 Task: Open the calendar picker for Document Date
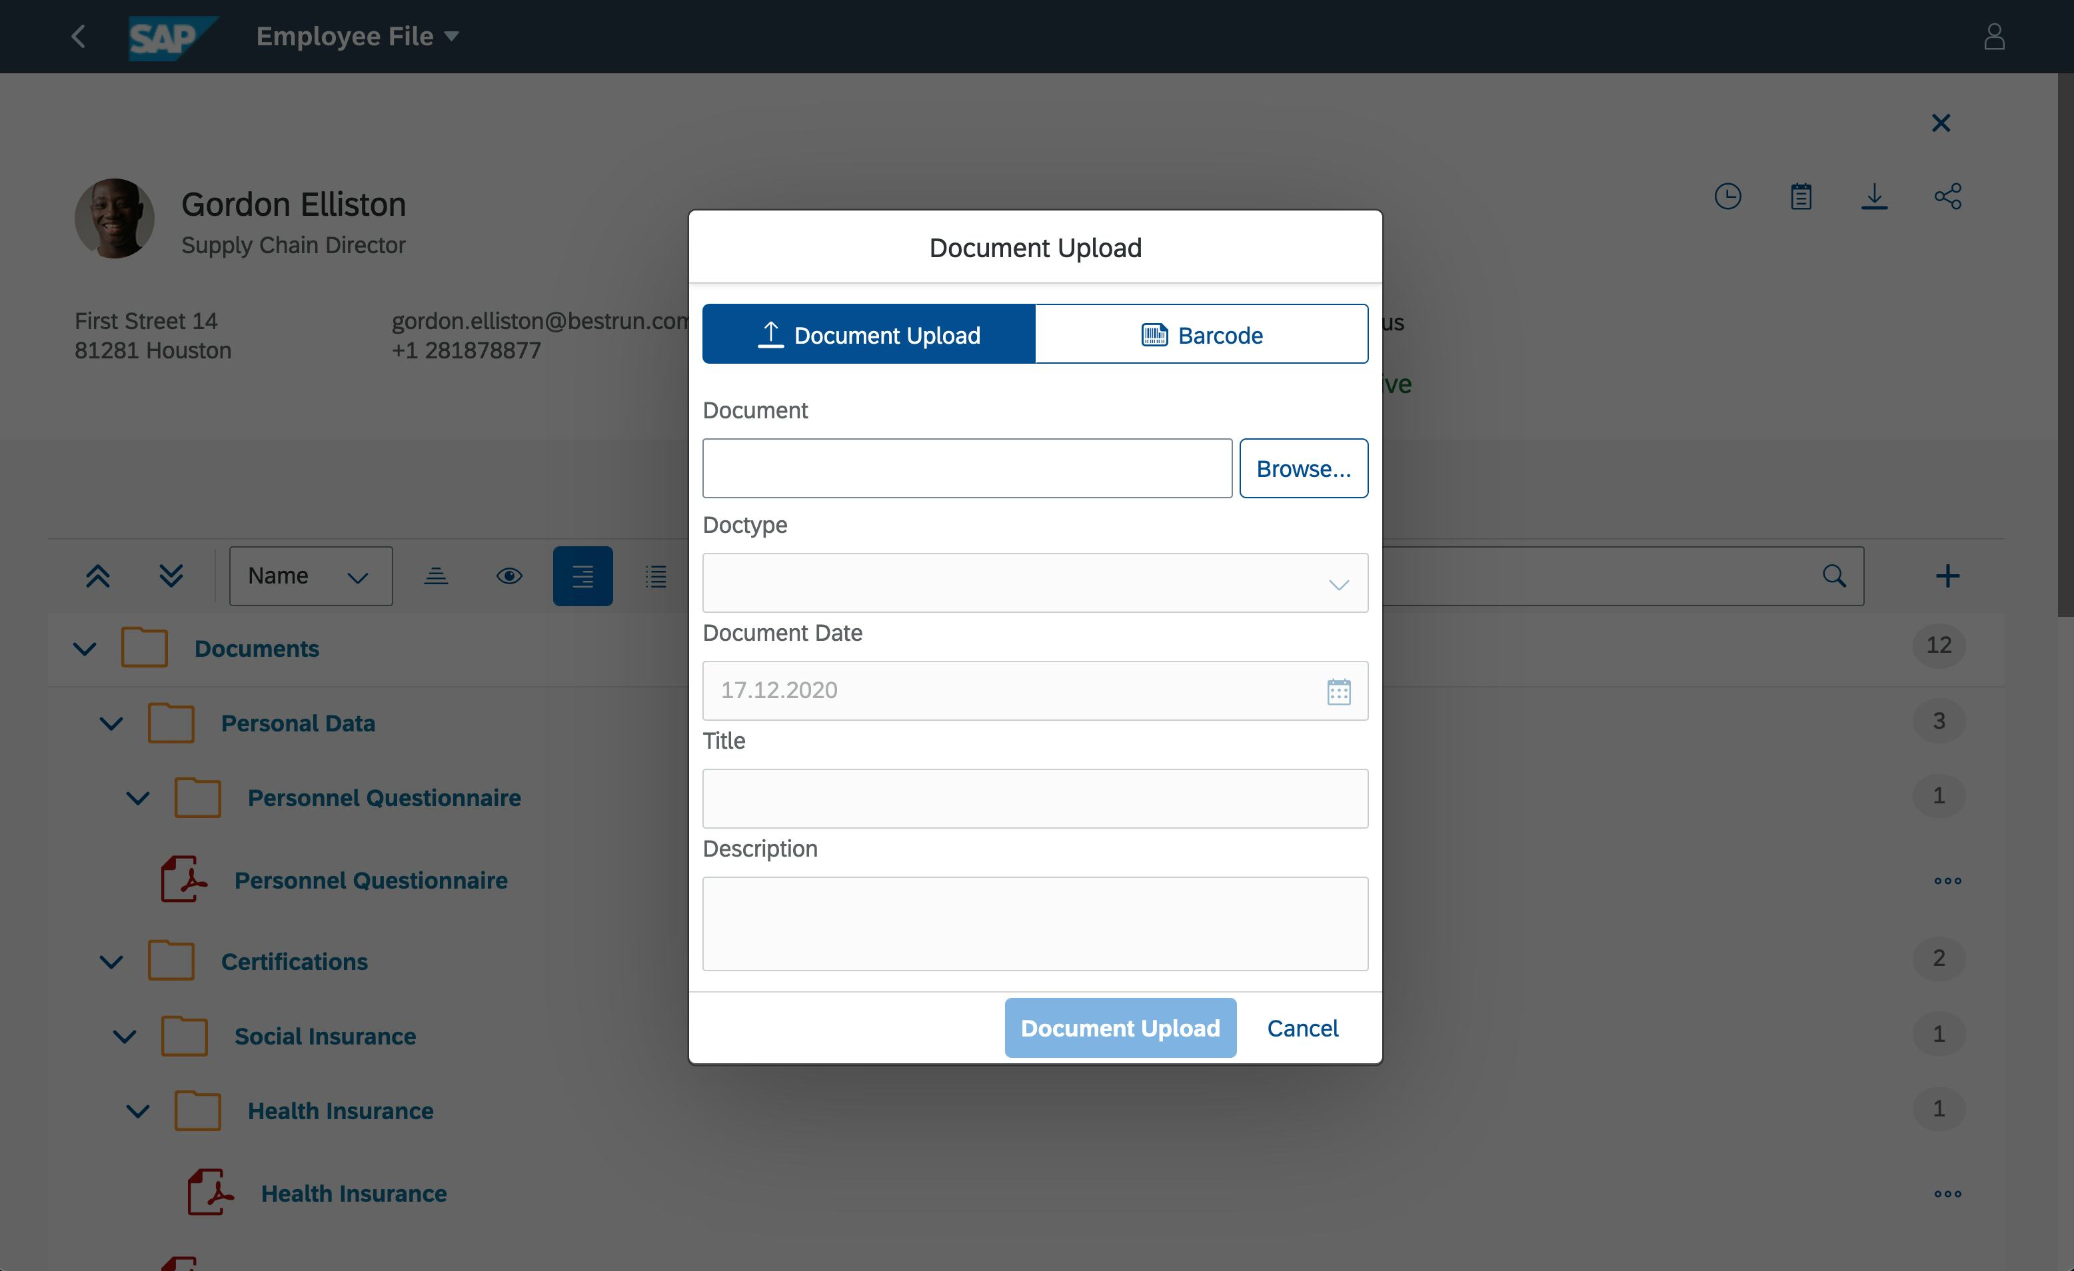1338,691
